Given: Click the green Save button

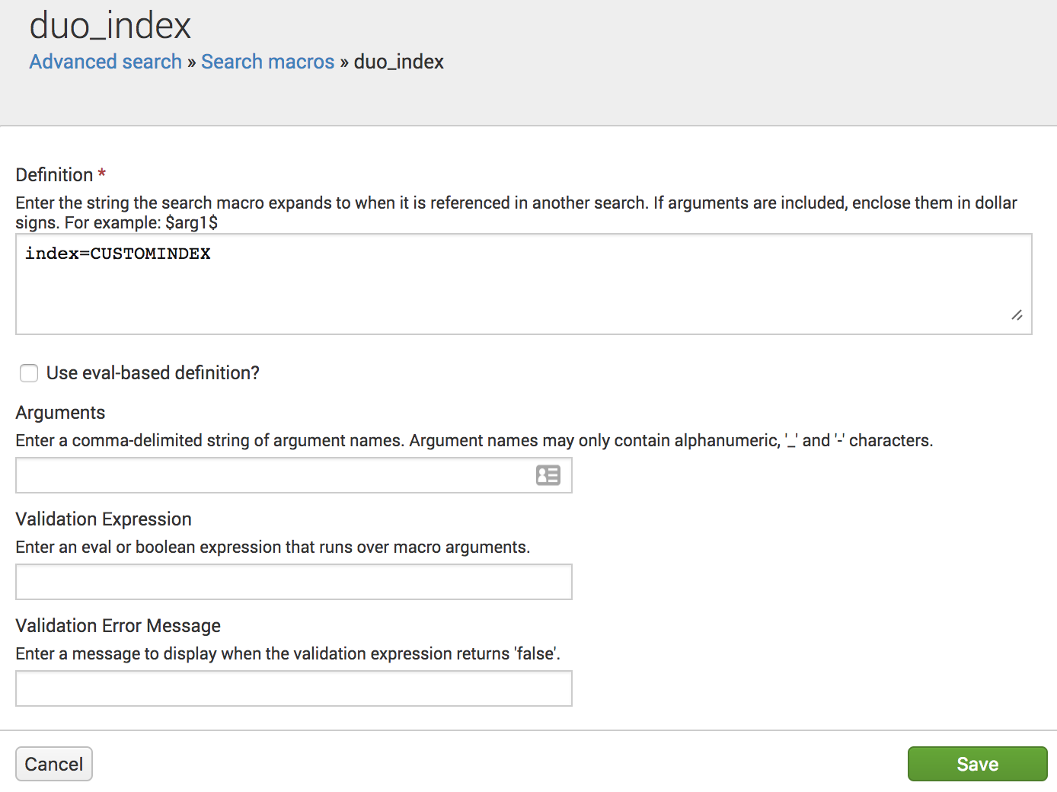Looking at the screenshot, I should tap(977, 763).
